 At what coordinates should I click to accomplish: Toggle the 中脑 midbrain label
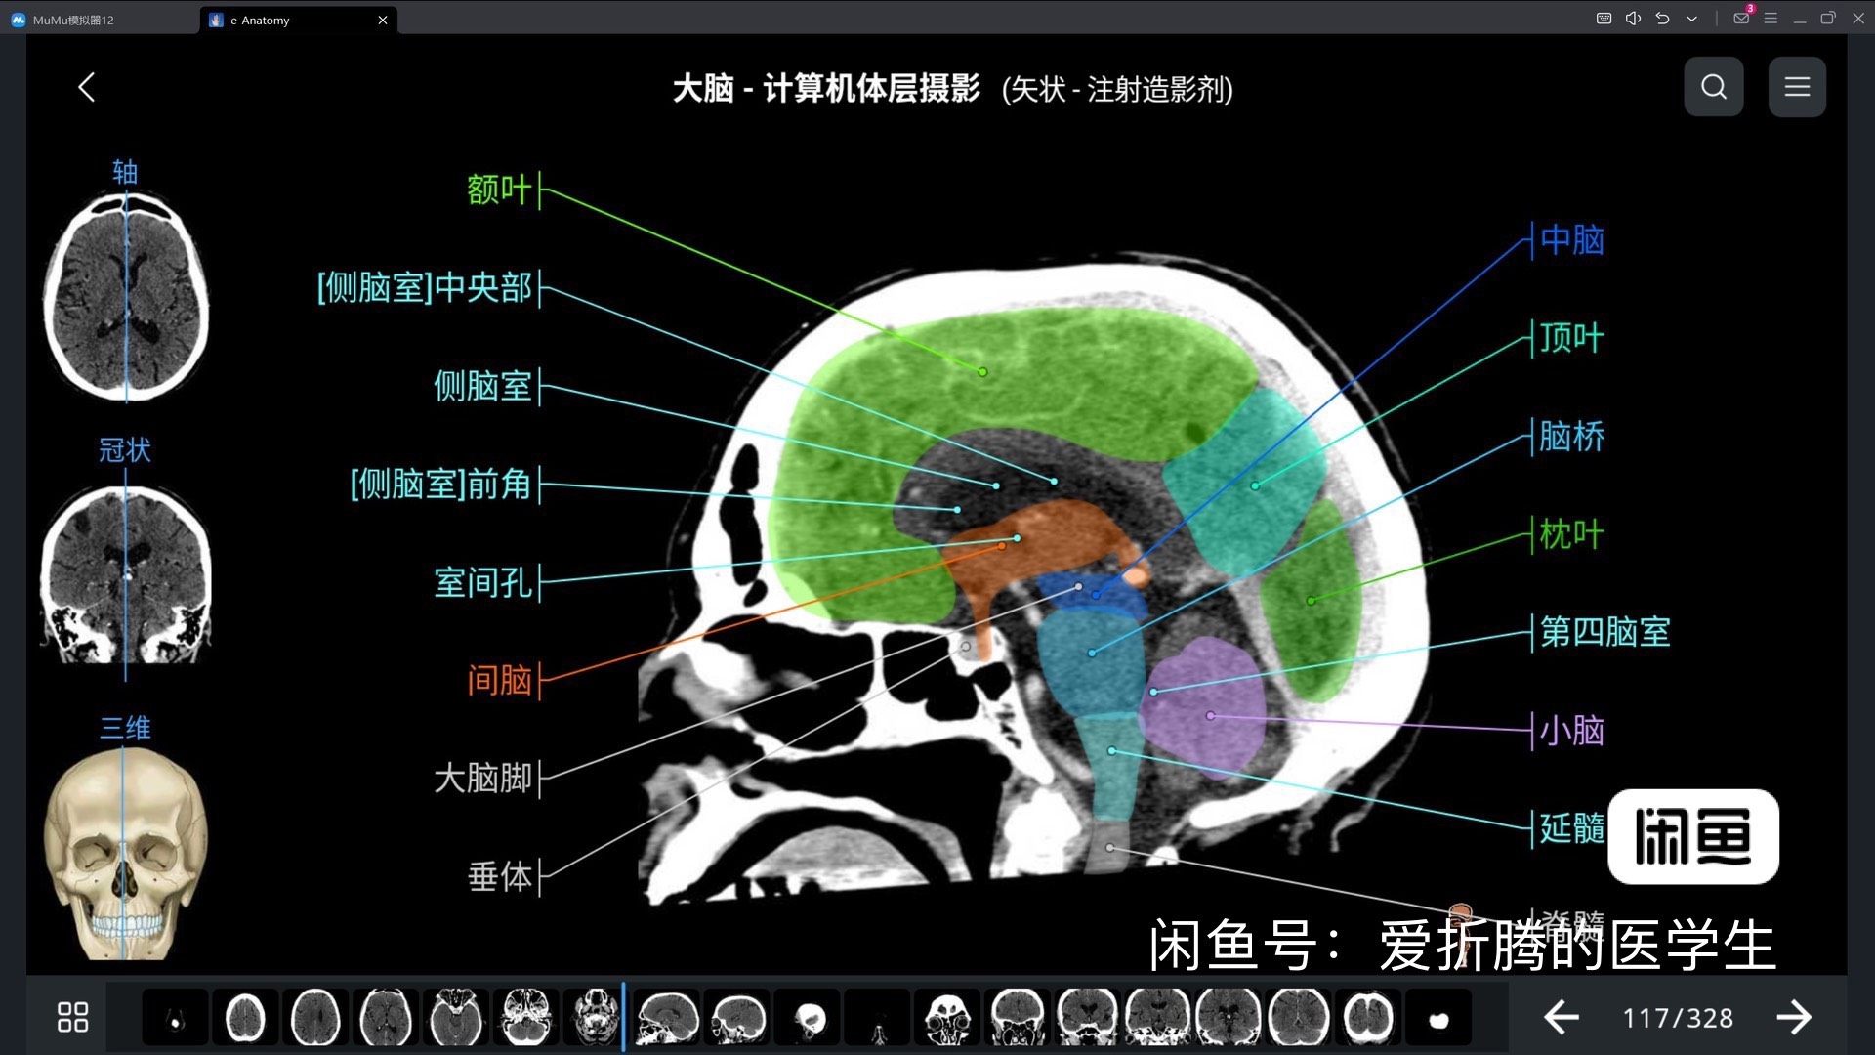coord(1571,240)
